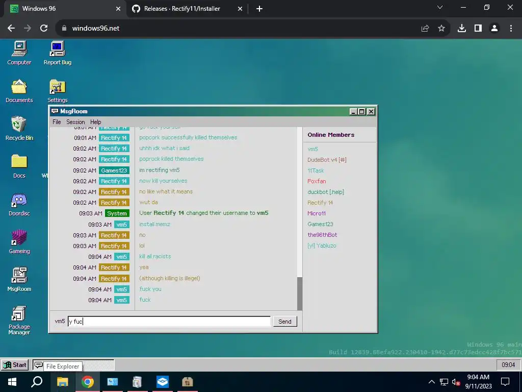The image size is (522, 392).
Task: Open Chrome three-dot menu
Action: coord(511,29)
